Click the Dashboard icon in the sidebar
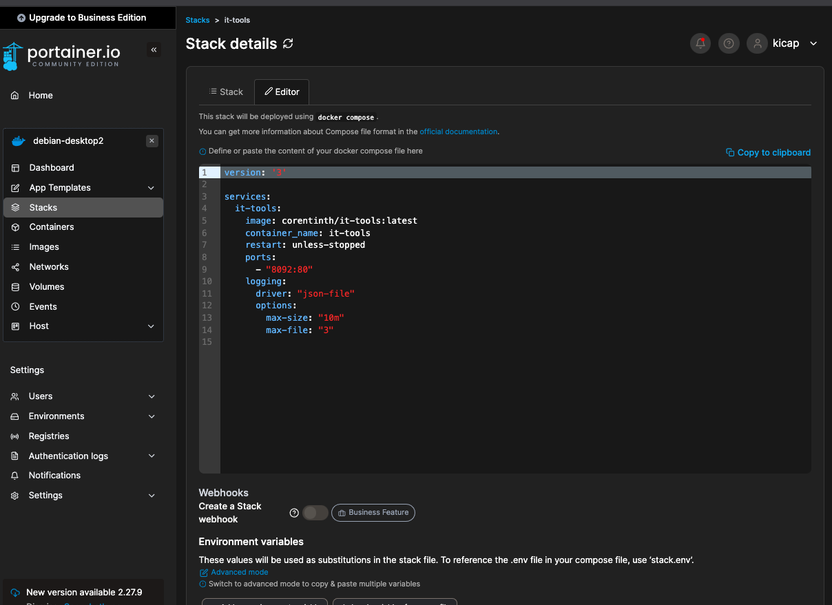Viewport: 832px width, 605px height. [x=15, y=168]
